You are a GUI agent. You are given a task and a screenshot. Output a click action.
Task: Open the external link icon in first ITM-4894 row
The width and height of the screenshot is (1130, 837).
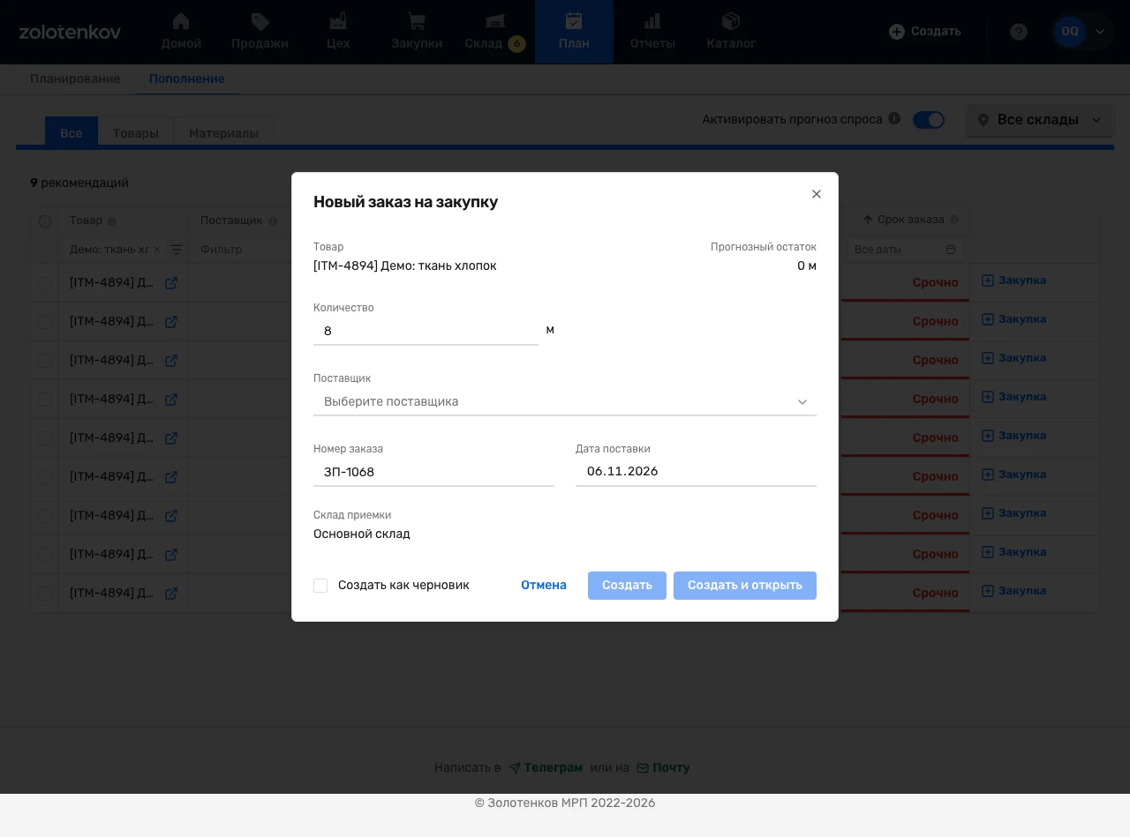[x=171, y=283]
